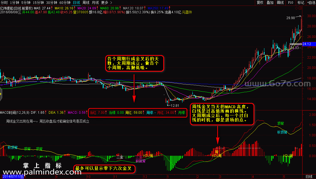Open the F10 company info
Image resolution: width=316 pixels, height=179 pixels.
pyautogui.click(x=291, y=2)
